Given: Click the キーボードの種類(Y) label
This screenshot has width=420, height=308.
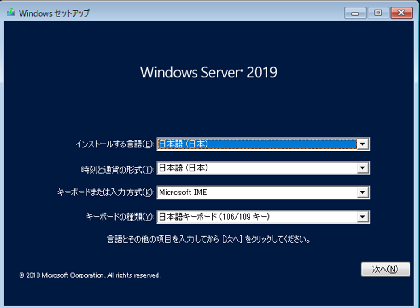Looking at the screenshot, I should [120, 217].
